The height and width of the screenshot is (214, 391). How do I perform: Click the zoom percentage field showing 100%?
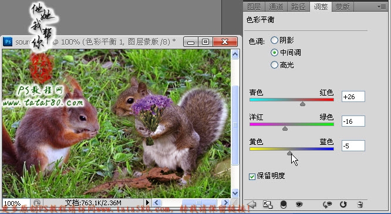click(x=16, y=203)
